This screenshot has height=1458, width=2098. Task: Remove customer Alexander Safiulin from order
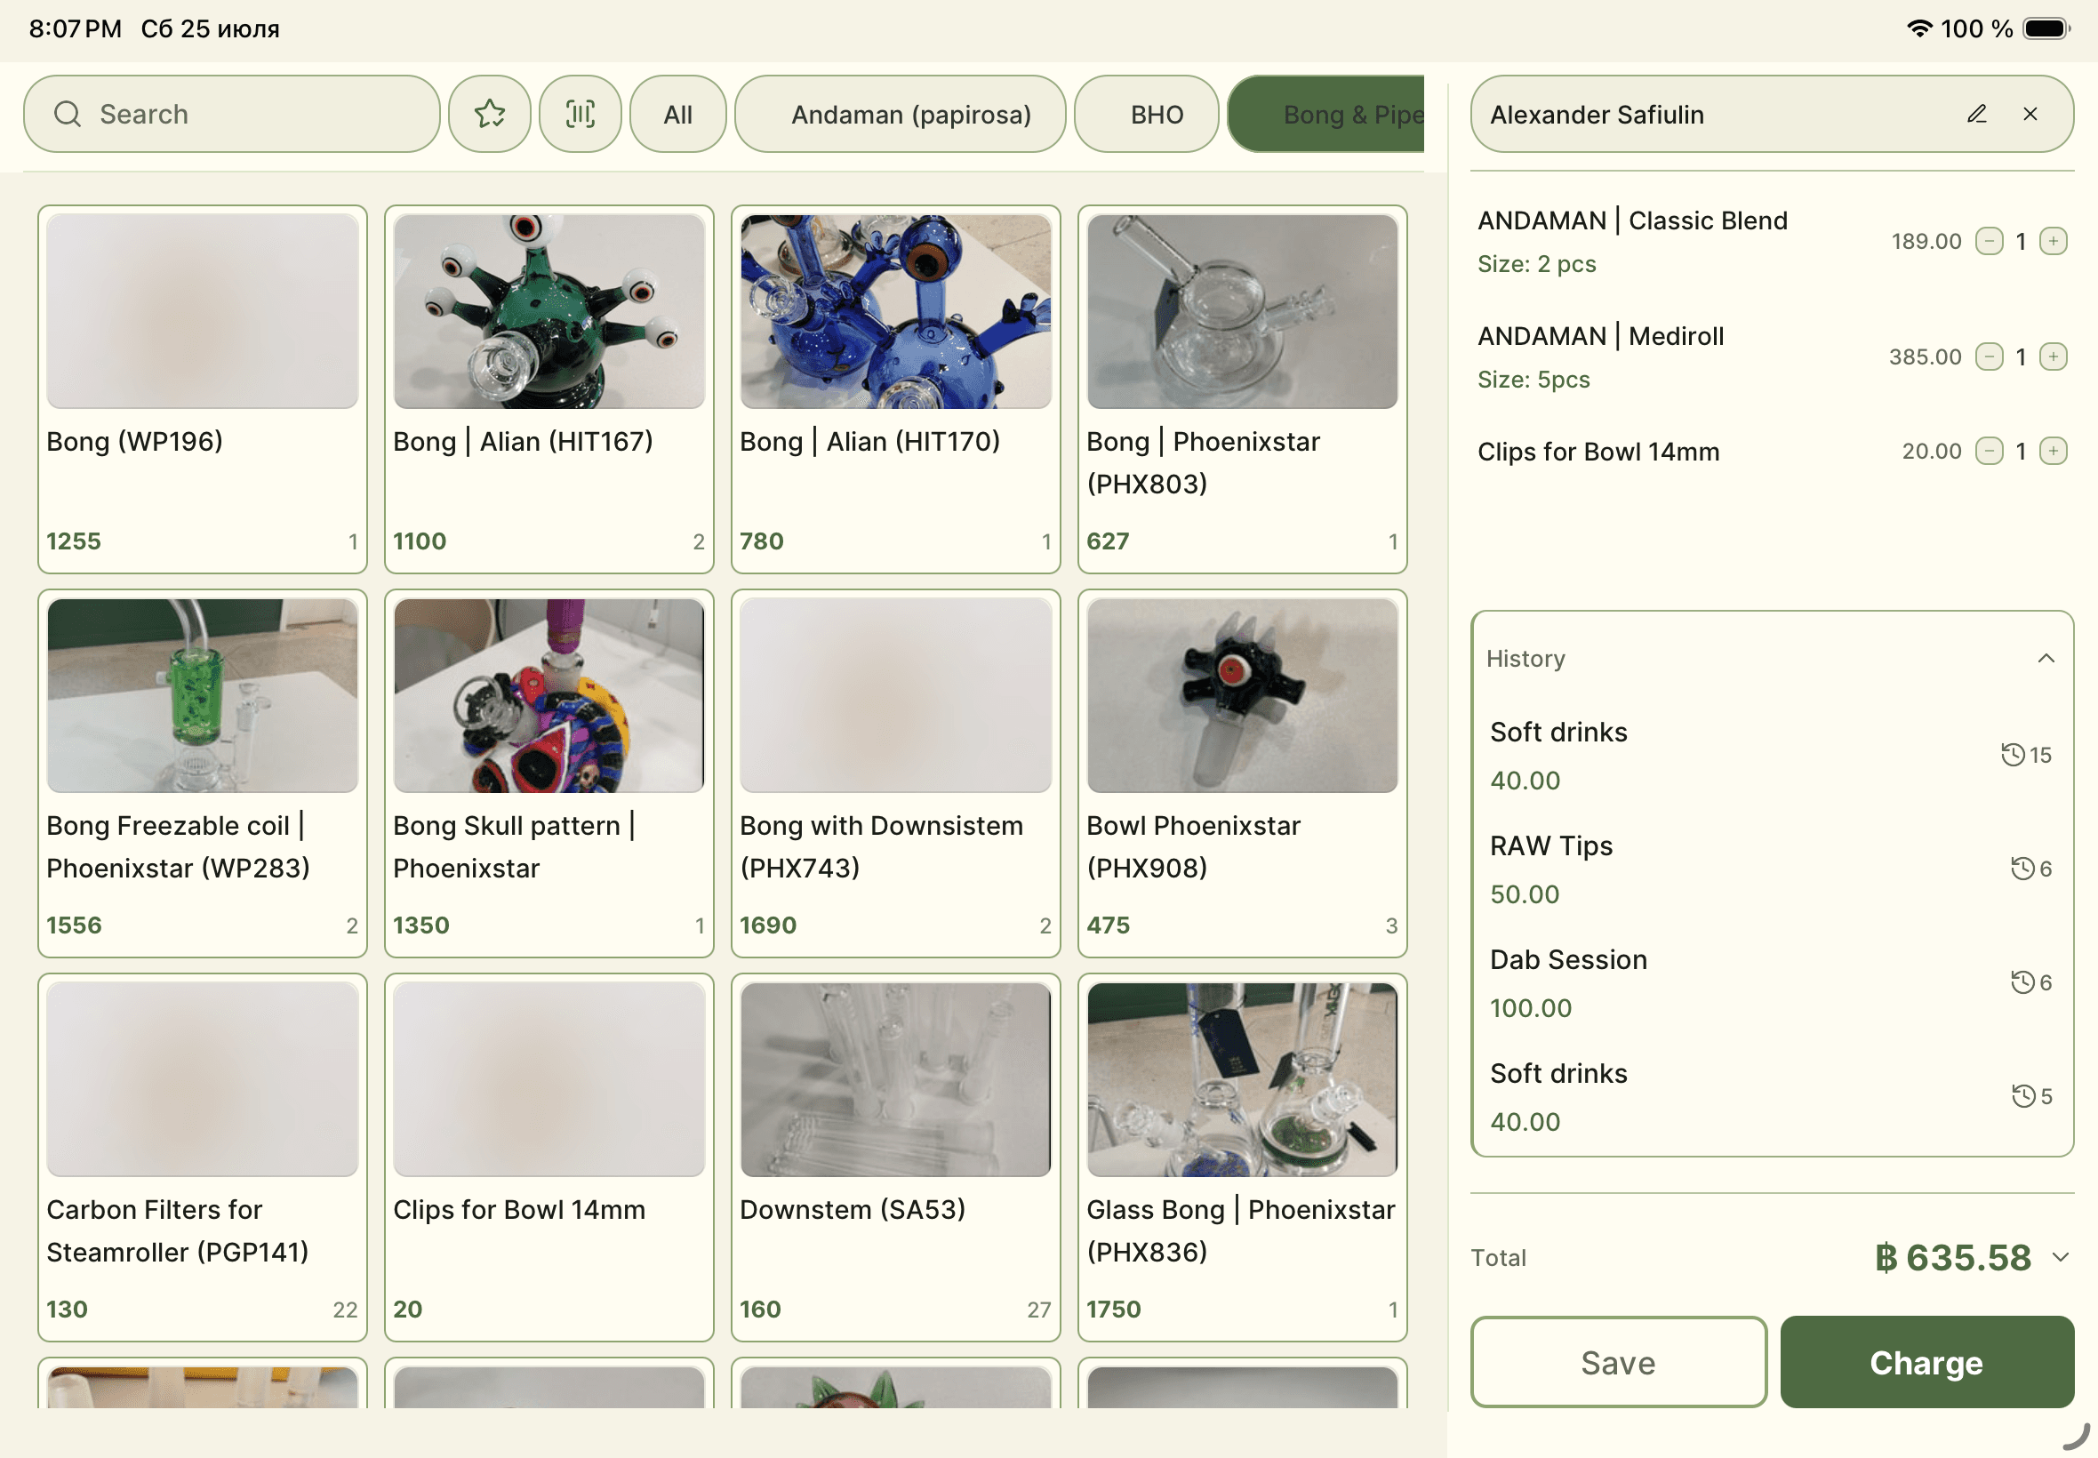[2030, 114]
